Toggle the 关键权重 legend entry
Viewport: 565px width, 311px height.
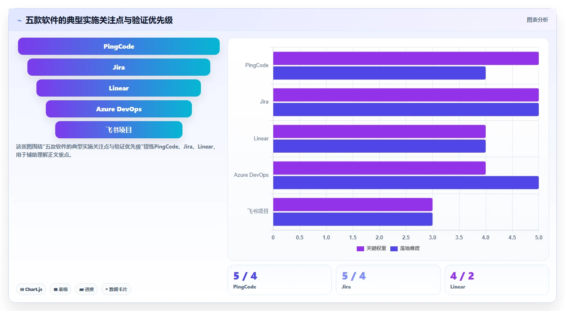pyautogui.click(x=371, y=248)
